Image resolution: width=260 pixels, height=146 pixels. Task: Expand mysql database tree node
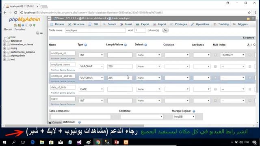[x=4, y=48]
